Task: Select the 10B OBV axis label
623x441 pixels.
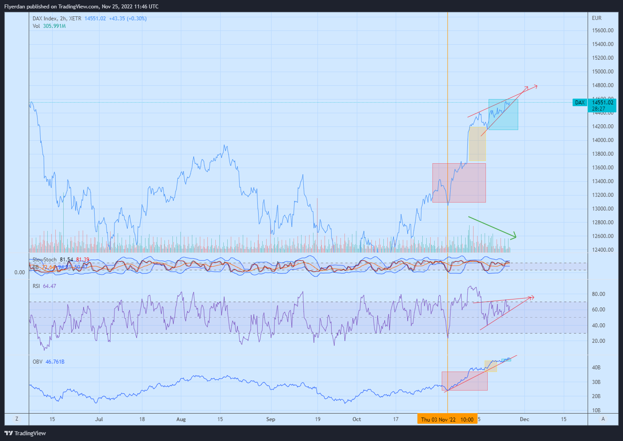Action: click(596, 410)
